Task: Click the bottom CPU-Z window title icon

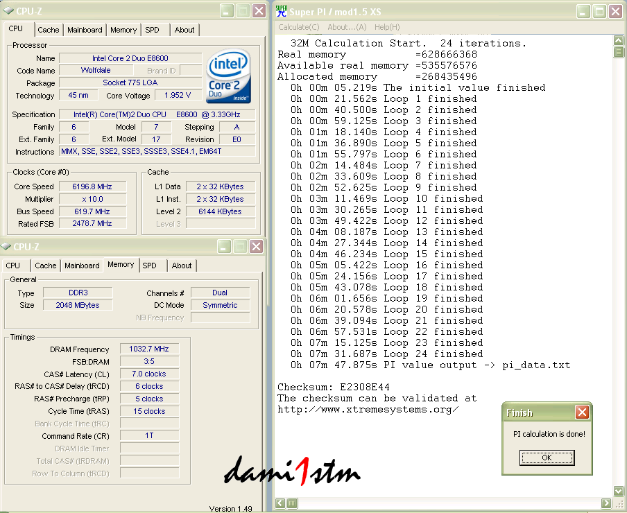Action: (x=6, y=247)
